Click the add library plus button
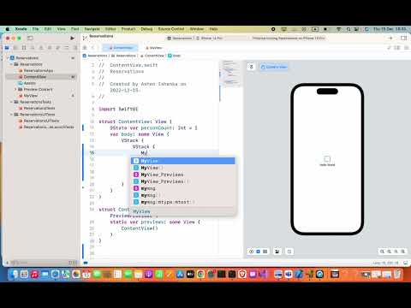Screen dimensions: 411x308 click(x=390, y=38)
